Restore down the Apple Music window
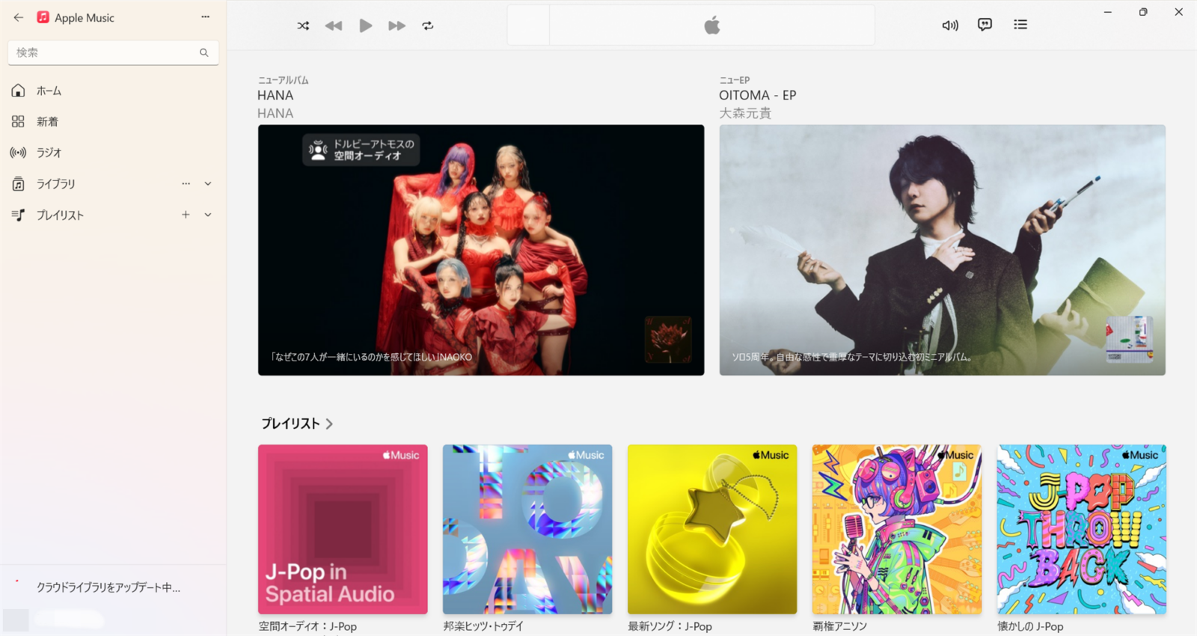Screen dimensions: 1197x636 pos(1143,12)
